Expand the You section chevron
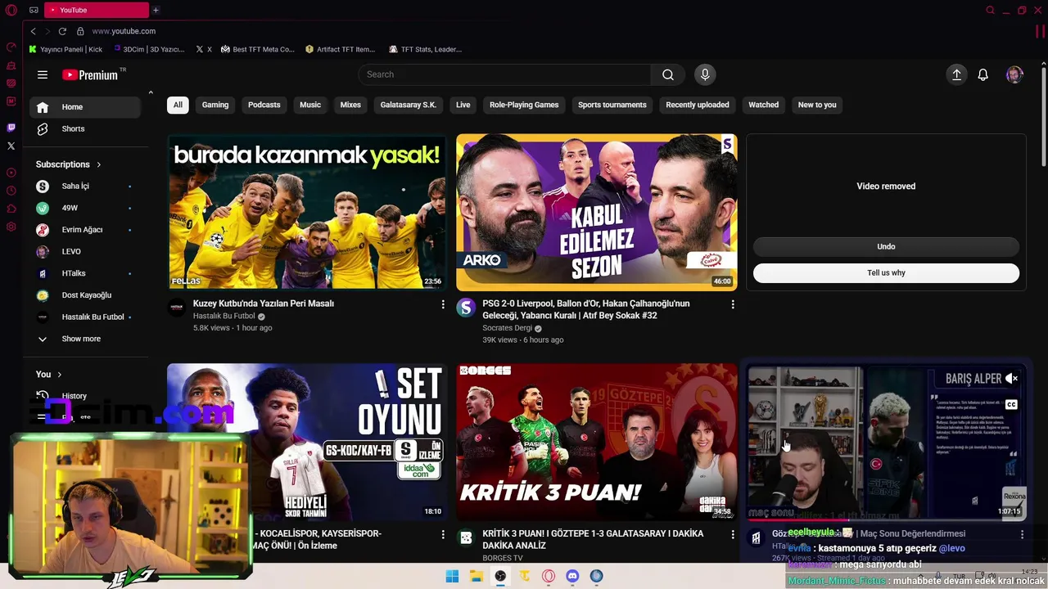Screen dimensions: 1048x589 coord(59,374)
